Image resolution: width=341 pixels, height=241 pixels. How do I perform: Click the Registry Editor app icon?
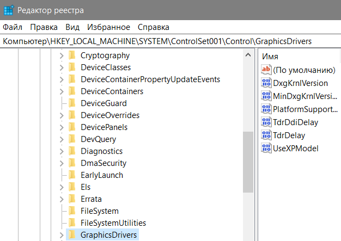(x=8, y=10)
